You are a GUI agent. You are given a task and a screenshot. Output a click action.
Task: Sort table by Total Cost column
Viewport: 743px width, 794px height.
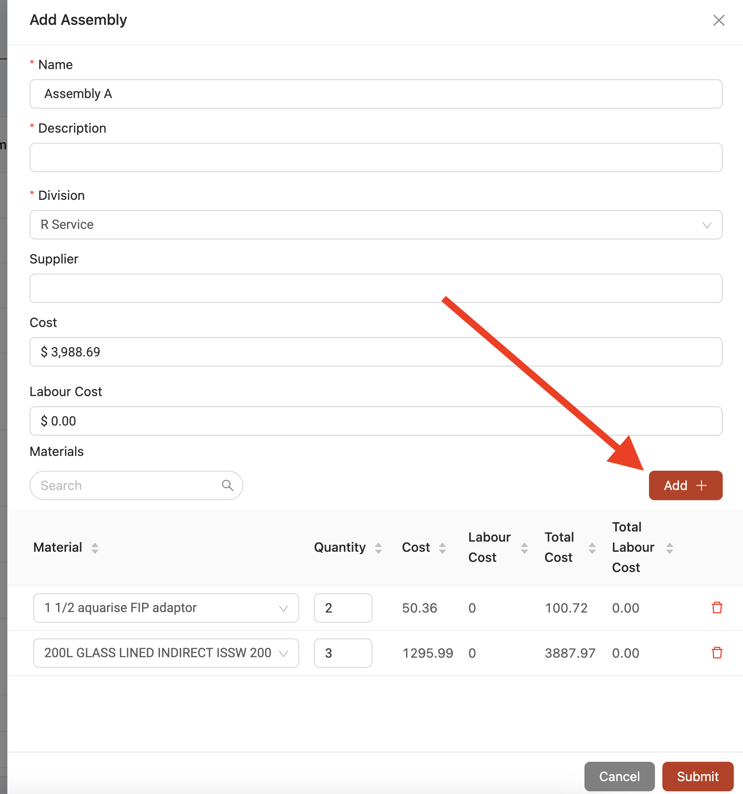pos(592,548)
